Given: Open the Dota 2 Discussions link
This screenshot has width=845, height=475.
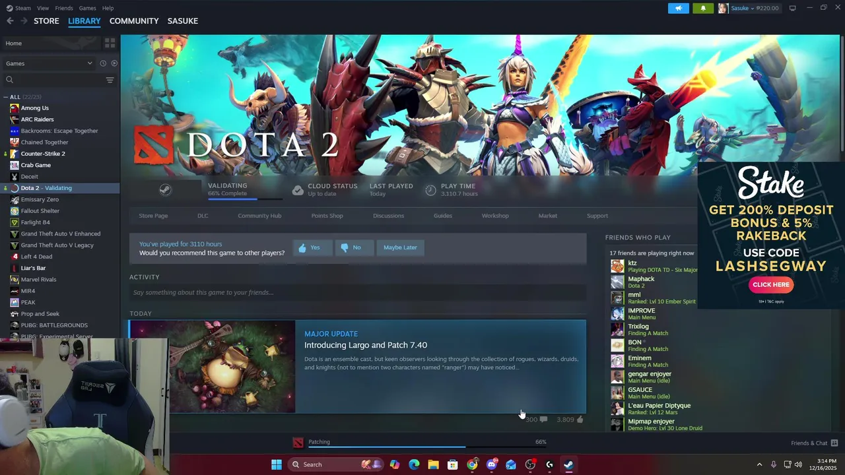Looking at the screenshot, I should click(x=388, y=216).
